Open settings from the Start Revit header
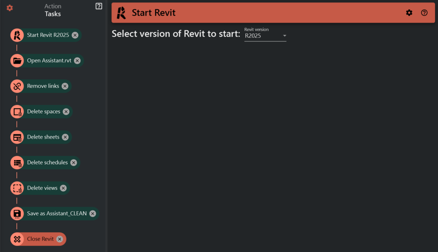Screen dimensions: 438x252 pyautogui.click(x=409, y=13)
